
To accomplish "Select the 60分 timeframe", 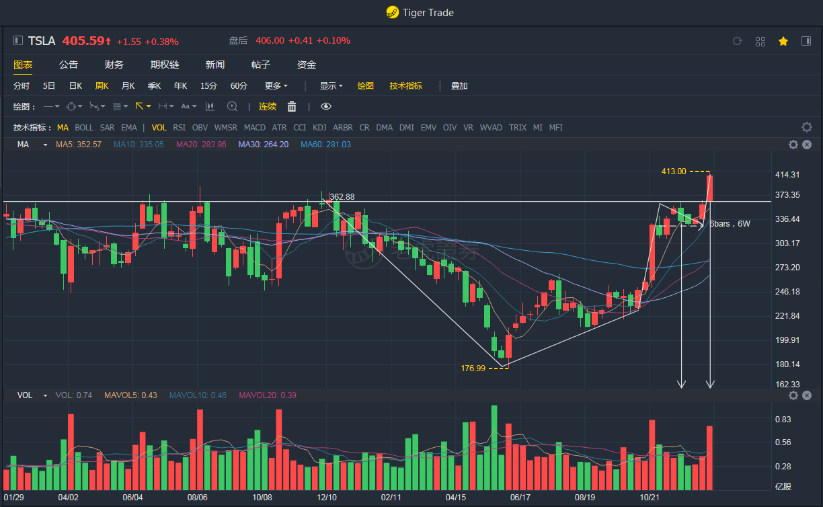I will (x=239, y=86).
